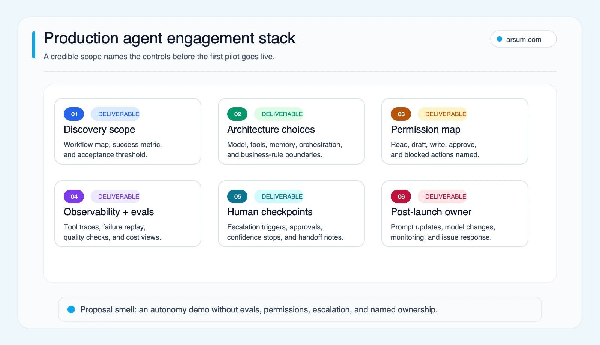Image resolution: width=600 pixels, height=345 pixels.
Task: Click the blue dot before 'Proposal smell'
Action: [x=71, y=309]
